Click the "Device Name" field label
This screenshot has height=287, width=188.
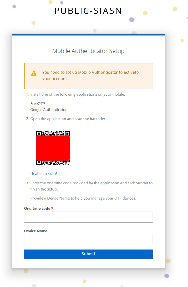point(36,231)
